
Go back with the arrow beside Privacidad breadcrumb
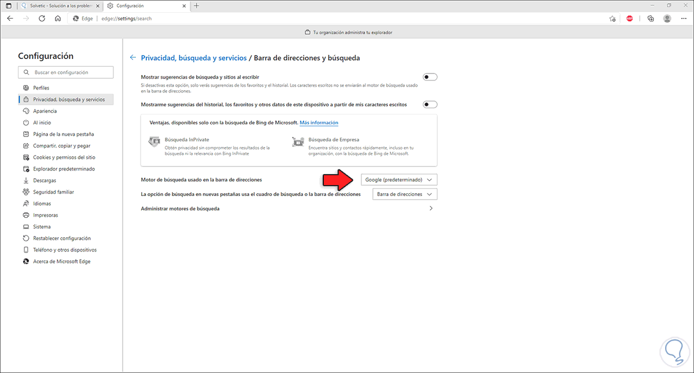pos(133,58)
